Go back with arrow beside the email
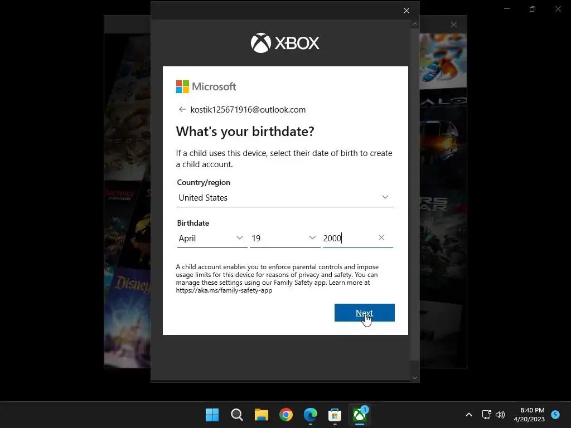 click(182, 110)
